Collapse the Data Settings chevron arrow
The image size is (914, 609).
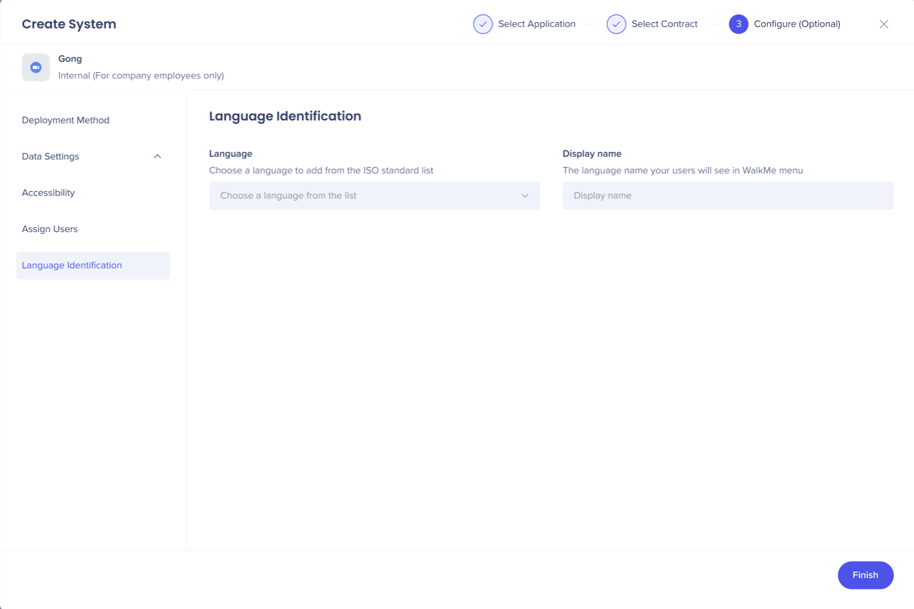tap(158, 156)
